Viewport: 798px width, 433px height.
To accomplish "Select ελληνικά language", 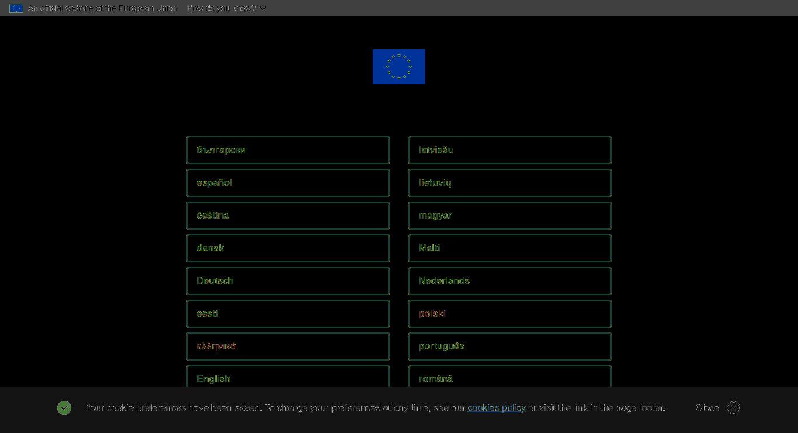I will (x=288, y=347).
